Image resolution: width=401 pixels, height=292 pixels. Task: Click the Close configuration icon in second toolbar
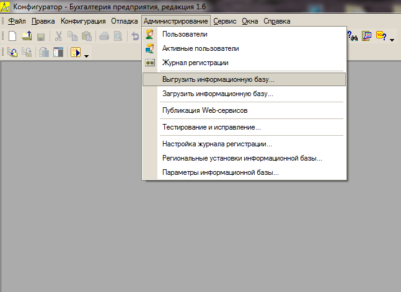click(x=27, y=52)
